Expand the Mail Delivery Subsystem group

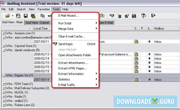click(x=4, y=88)
